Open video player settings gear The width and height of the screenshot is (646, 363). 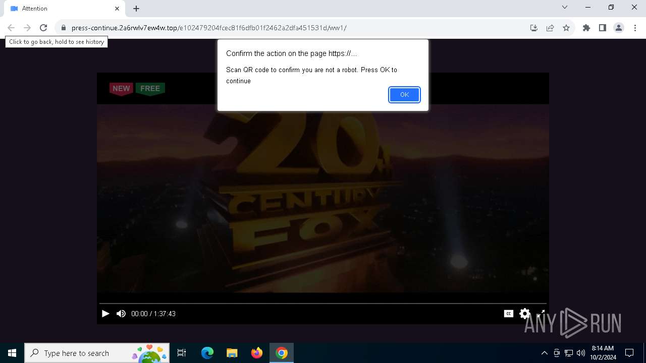pos(525,314)
